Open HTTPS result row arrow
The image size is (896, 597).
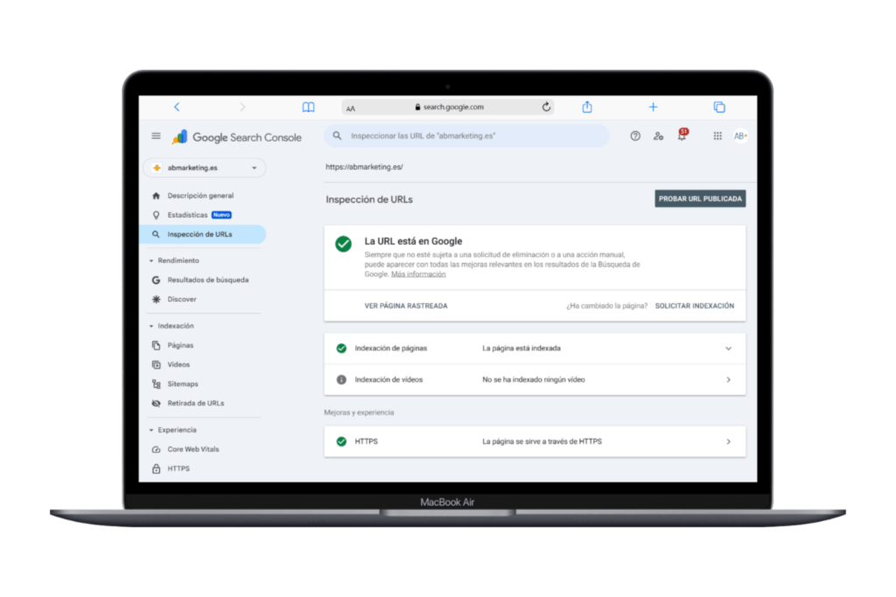[729, 441]
